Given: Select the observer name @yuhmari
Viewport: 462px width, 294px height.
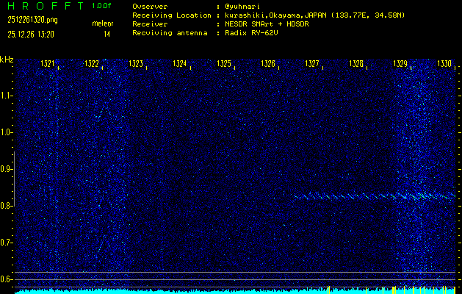Looking at the screenshot, I should (x=245, y=6).
